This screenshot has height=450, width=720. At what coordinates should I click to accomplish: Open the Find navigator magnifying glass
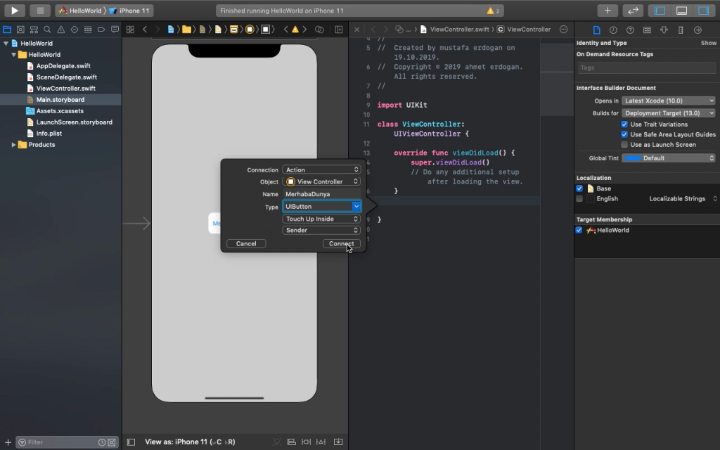pos(46,30)
